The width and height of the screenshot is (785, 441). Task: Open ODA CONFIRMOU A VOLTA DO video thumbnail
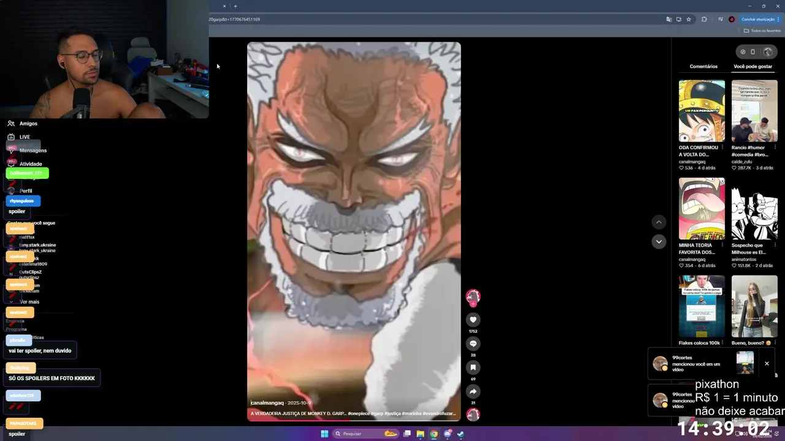tap(702, 111)
